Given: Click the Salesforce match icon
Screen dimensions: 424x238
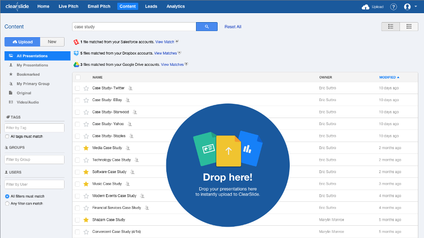Looking at the screenshot, I should 76,42.
